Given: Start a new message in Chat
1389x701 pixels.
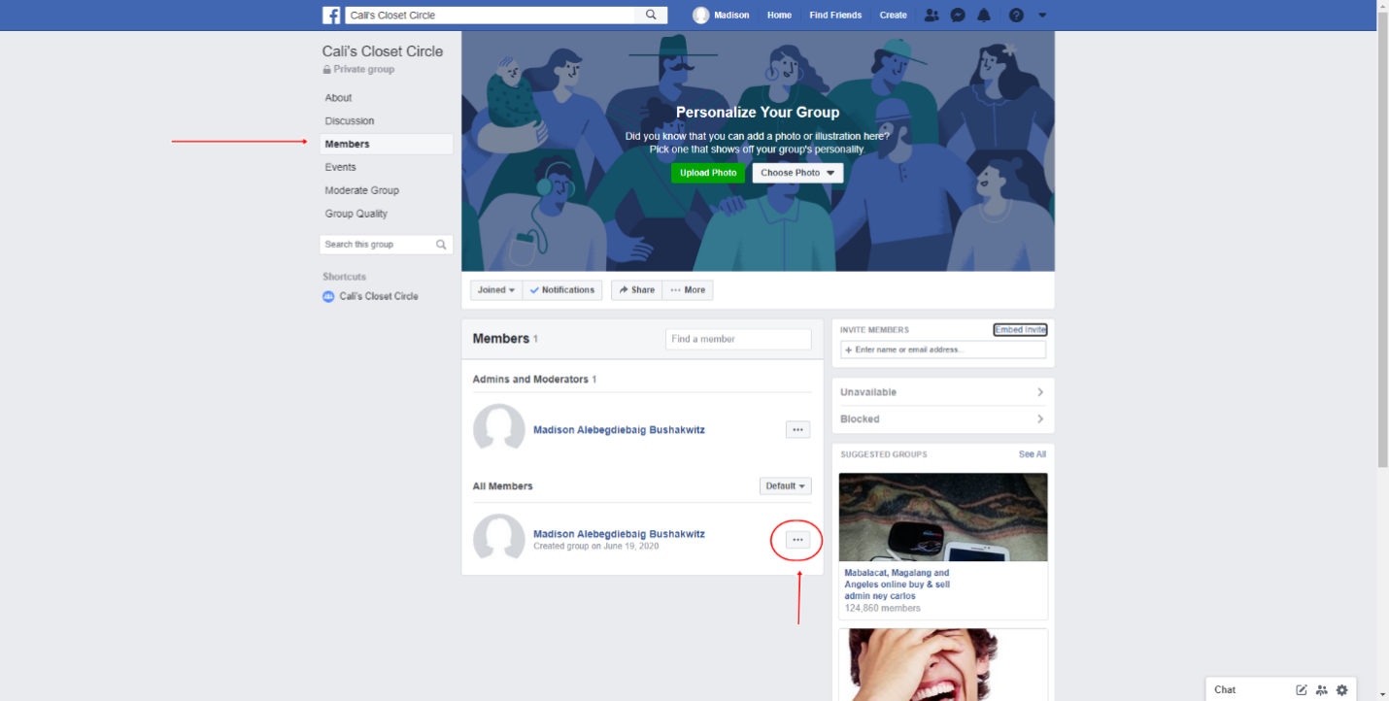Looking at the screenshot, I should pos(1301,689).
